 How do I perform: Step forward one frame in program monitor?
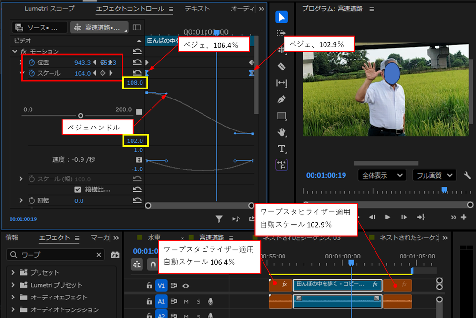[x=404, y=217]
